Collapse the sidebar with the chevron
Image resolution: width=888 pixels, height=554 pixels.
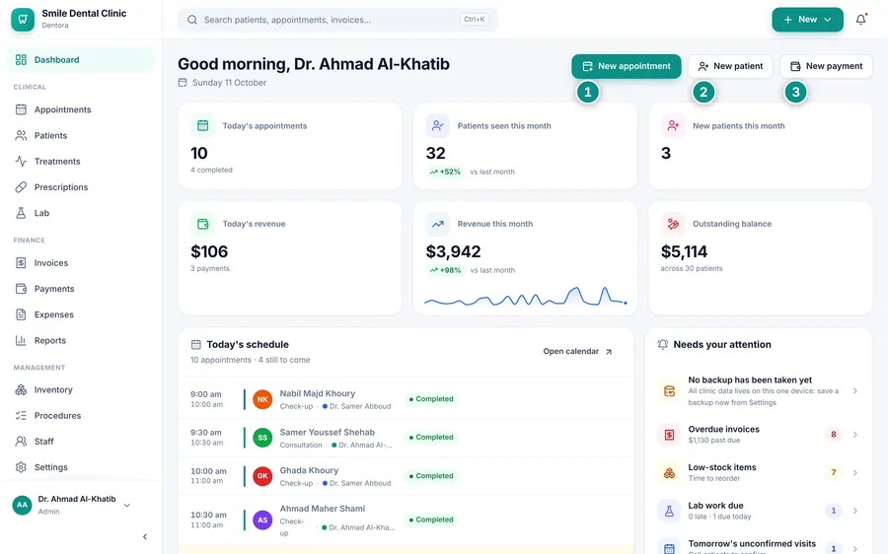pyautogui.click(x=145, y=536)
